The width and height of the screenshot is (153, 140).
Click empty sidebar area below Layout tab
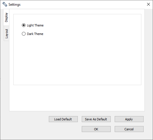coord(5,76)
